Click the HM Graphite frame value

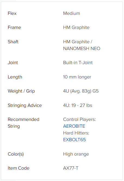click(76, 28)
